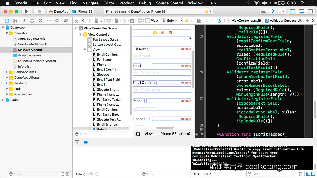Choose the iPhone SE run destination
Image resolution: width=317 pixels, height=178 pixels.
pos(83,11)
